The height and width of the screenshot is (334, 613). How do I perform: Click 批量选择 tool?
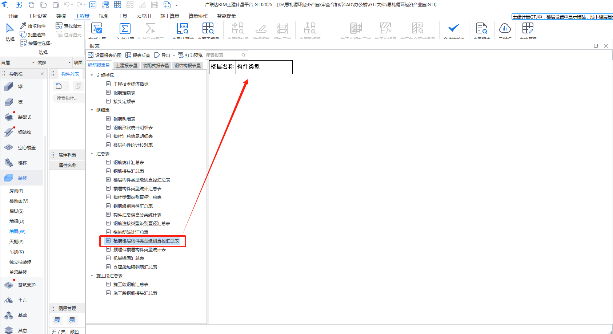pos(33,34)
